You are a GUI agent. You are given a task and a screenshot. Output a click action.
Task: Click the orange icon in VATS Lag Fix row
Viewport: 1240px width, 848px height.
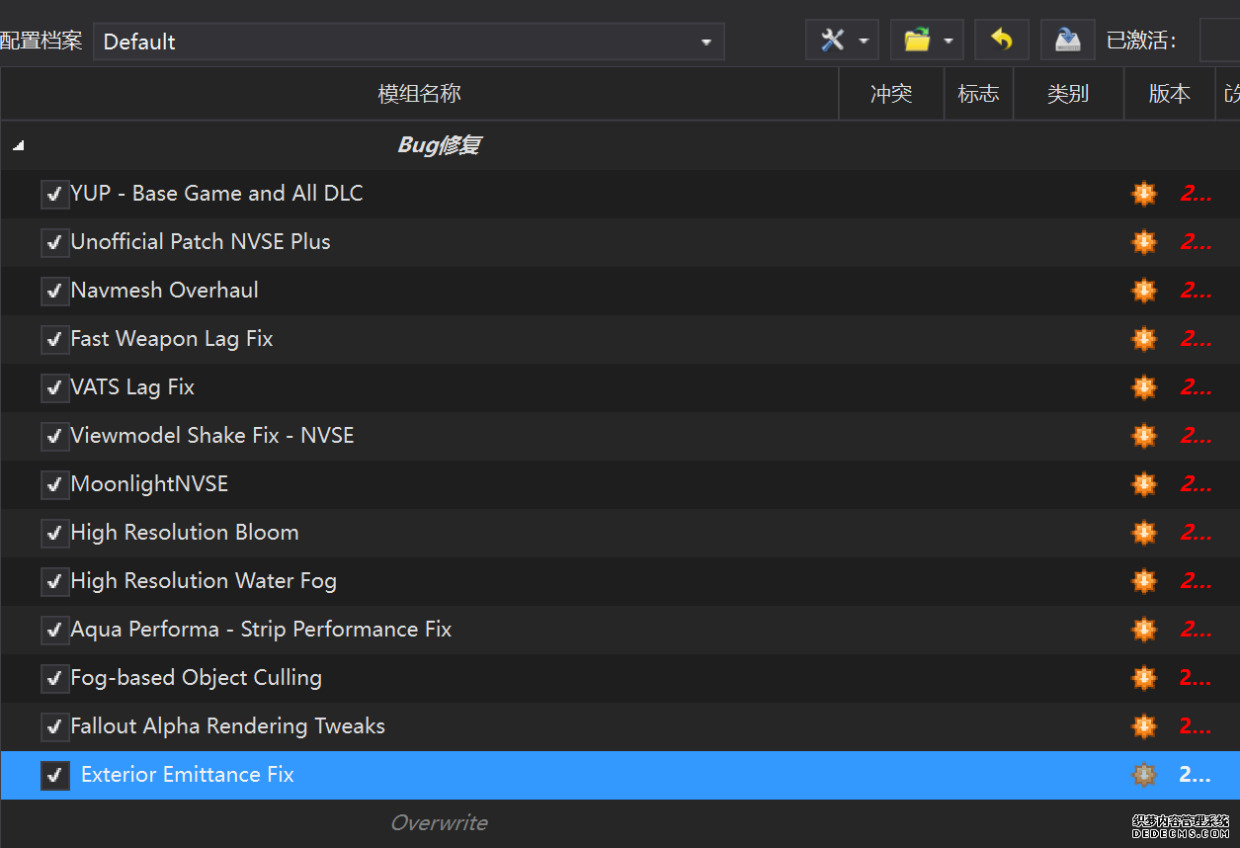click(x=1144, y=387)
